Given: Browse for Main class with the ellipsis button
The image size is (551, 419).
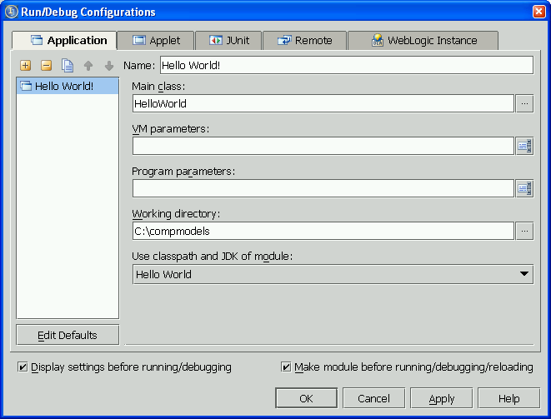Looking at the screenshot, I should (x=524, y=103).
